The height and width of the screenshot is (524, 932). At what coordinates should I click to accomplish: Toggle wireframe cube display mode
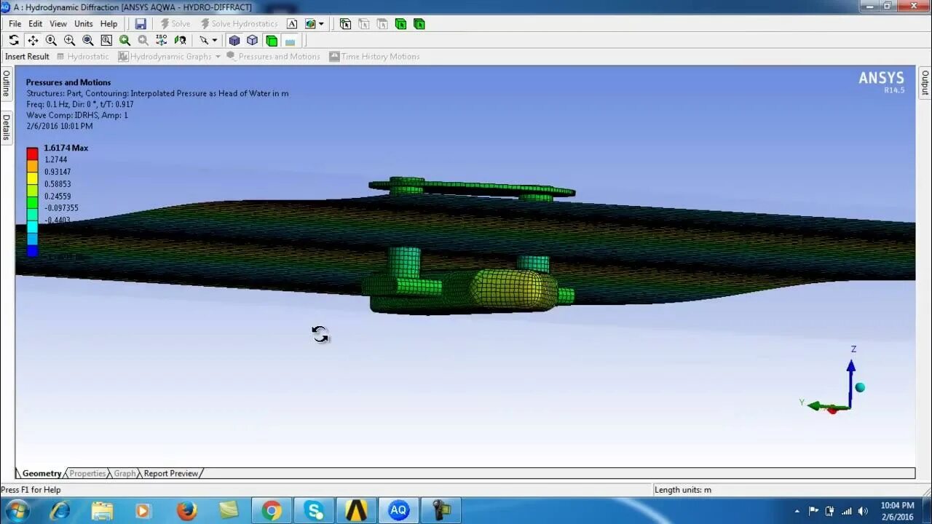tap(253, 40)
